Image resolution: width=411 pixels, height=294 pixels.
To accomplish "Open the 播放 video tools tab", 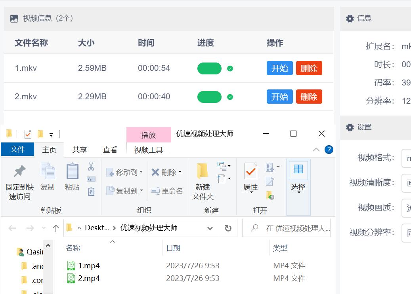I will [149, 135].
